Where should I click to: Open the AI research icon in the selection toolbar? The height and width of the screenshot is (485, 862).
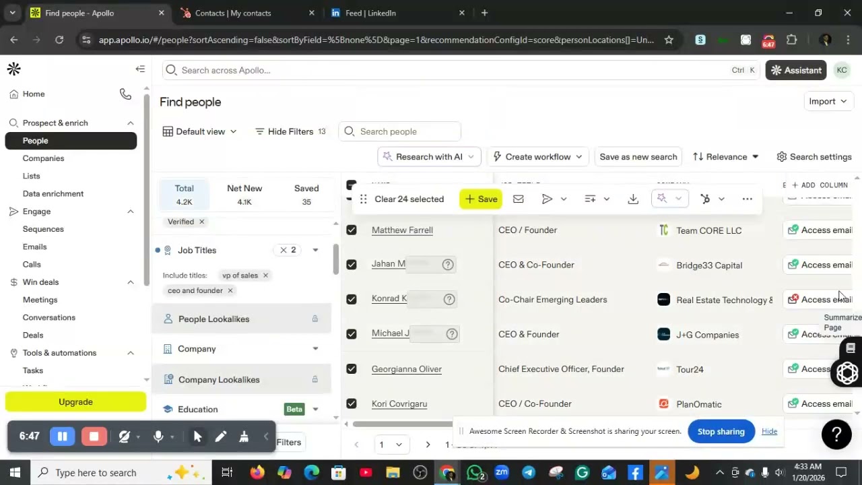click(662, 199)
